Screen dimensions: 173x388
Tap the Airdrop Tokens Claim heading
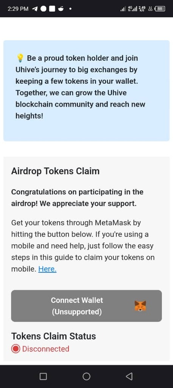tap(55, 171)
